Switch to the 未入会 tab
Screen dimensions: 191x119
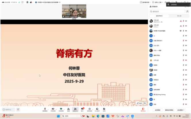coord(179,16)
